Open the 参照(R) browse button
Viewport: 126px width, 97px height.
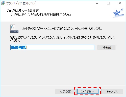(106, 47)
